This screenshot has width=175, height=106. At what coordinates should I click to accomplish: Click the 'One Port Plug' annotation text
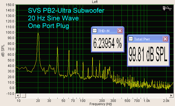click(x=48, y=26)
